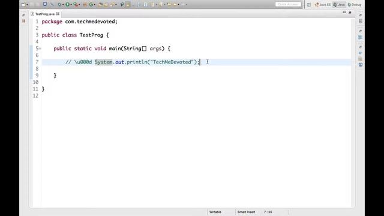This screenshot has width=384, height=216.
Task: Click the green bug Debug icon
Action: (x=59, y=4)
